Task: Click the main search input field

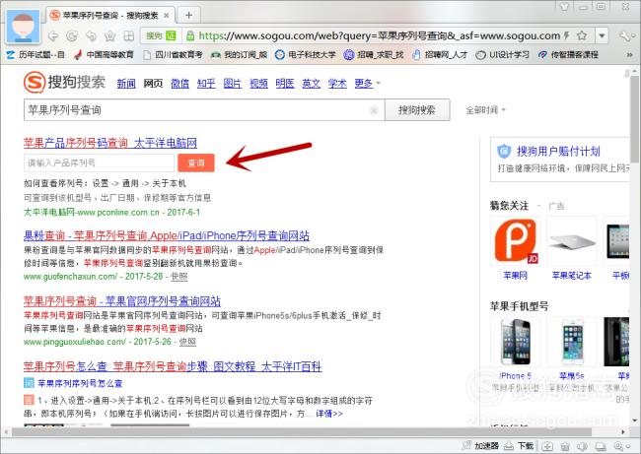Action: coord(204,110)
